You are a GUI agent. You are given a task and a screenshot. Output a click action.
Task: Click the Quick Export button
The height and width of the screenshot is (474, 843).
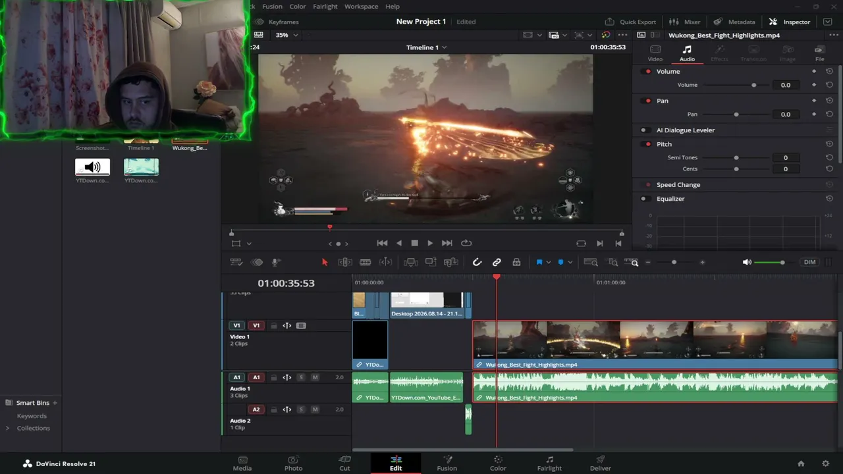coord(631,22)
